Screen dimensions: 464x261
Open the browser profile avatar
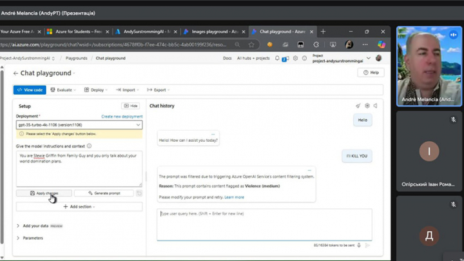[349, 44]
